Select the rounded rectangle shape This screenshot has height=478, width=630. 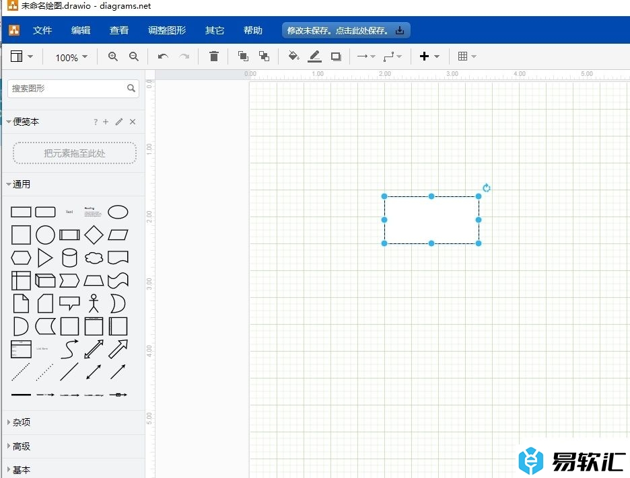(x=45, y=212)
